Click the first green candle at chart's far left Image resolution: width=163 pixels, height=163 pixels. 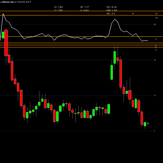point(3,35)
